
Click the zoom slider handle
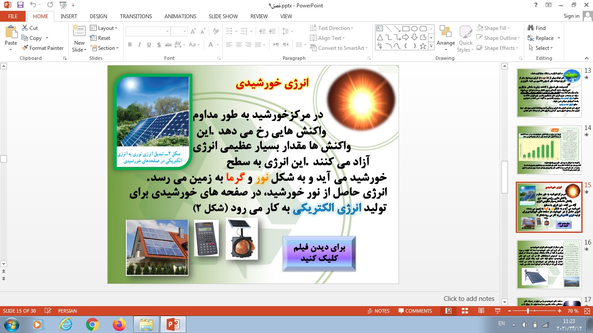pos(528,311)
